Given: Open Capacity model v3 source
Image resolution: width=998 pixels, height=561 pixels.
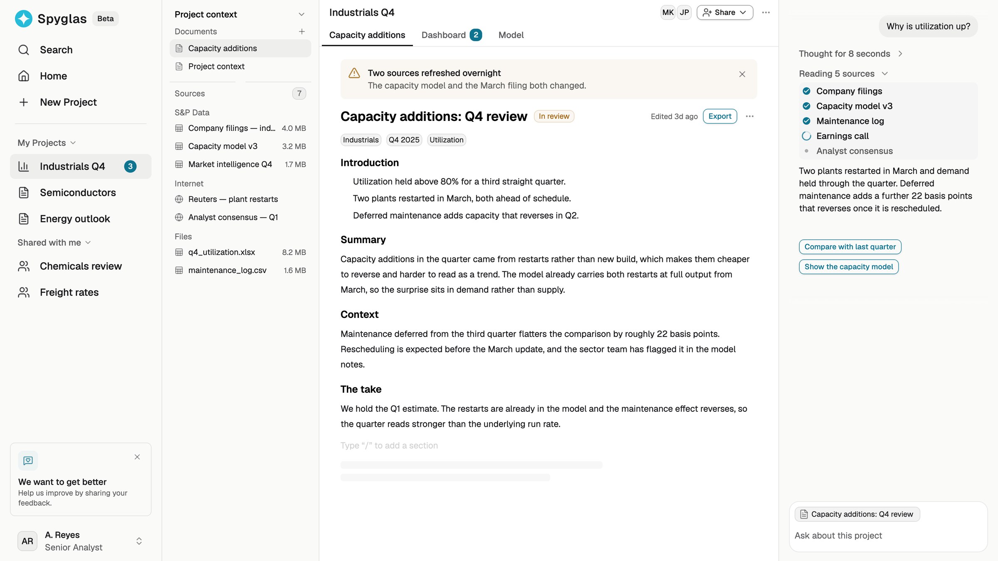Looking at the screenshot, I should pos(240,146).
